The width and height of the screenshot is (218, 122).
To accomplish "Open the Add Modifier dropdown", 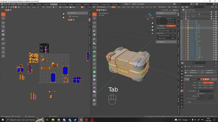I will (201, 76).
